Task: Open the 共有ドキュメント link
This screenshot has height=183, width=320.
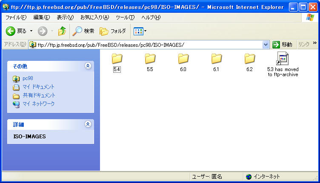Action: tap(39, 95)
